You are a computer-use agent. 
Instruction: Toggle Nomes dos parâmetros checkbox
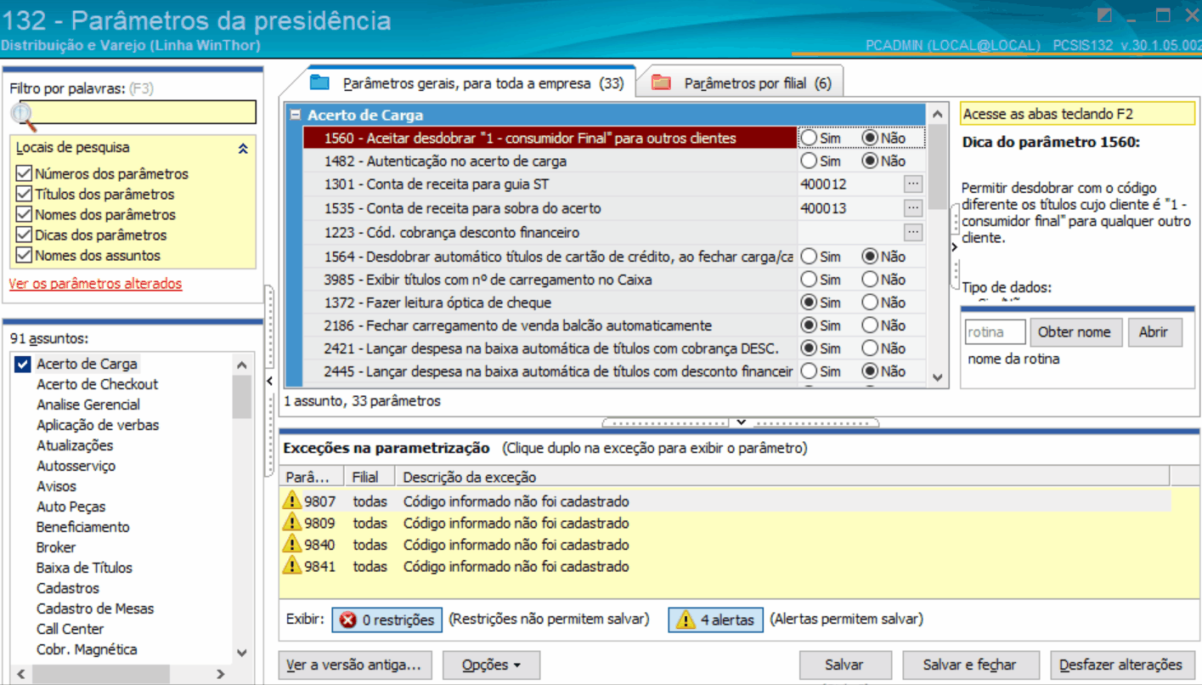click(24, 214)
